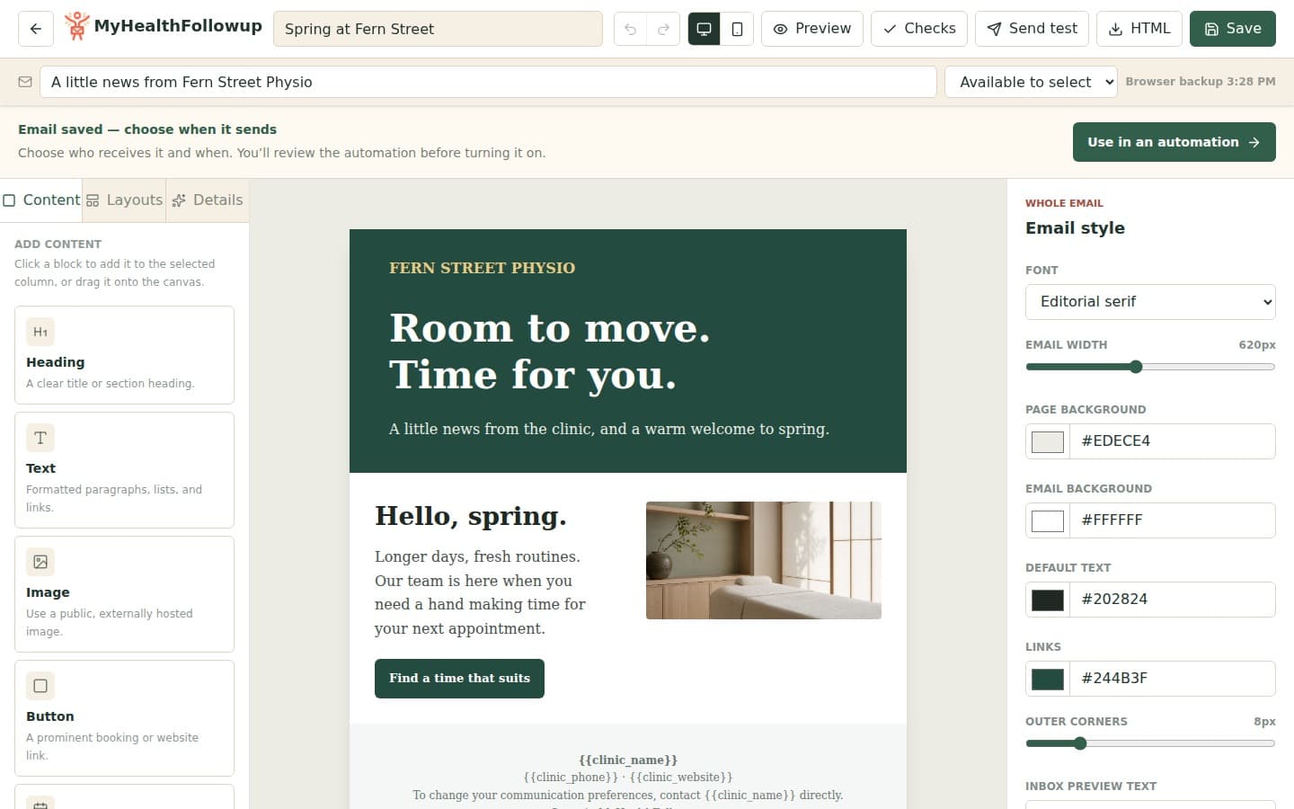The height and width of the screenshot is (809, 1294).
Task: Select the clinic room image in the email
Action: click(x=764, y=560)
